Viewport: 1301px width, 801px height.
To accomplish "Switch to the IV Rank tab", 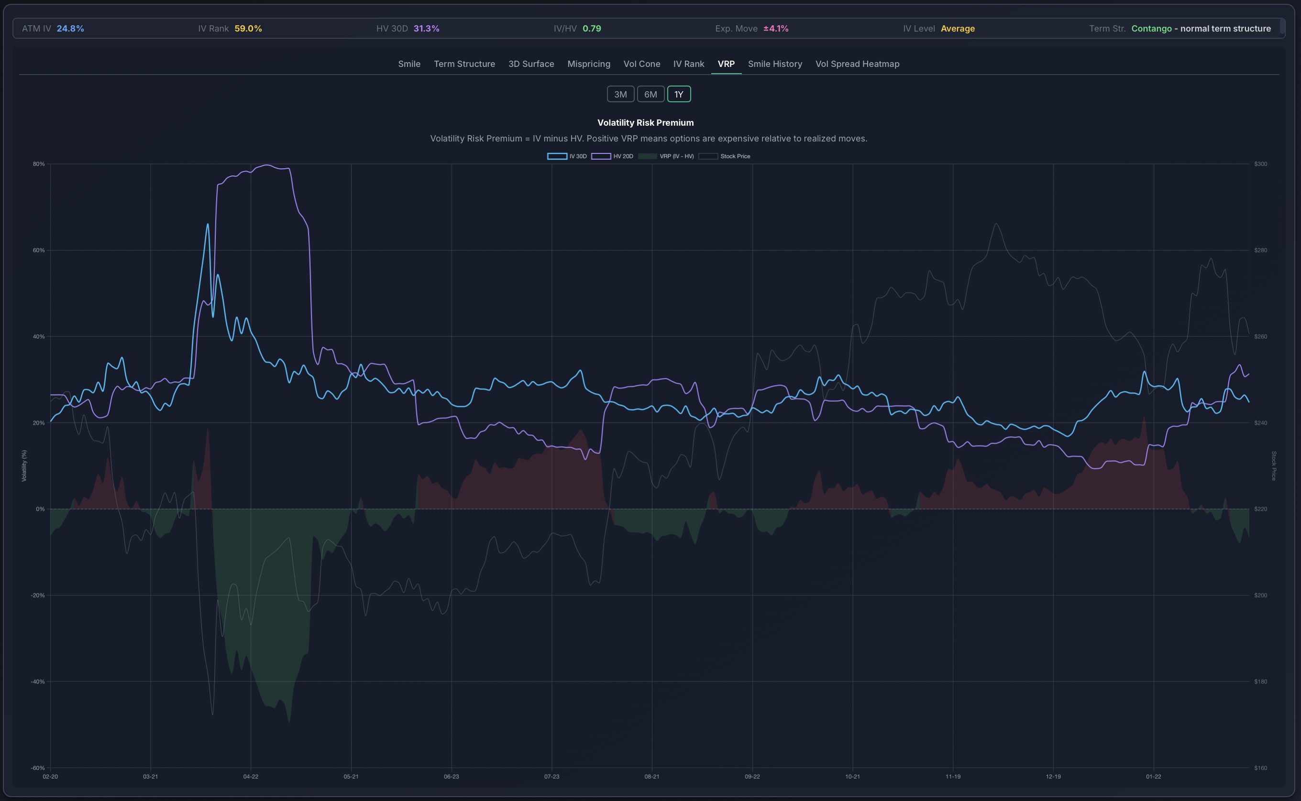I will tap(688, 64).
